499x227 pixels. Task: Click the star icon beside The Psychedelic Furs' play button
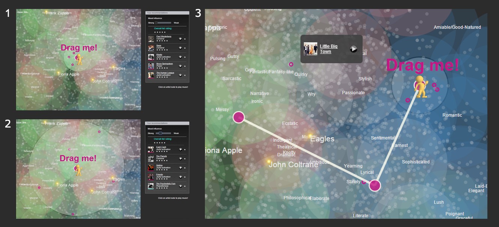[185, 186]
